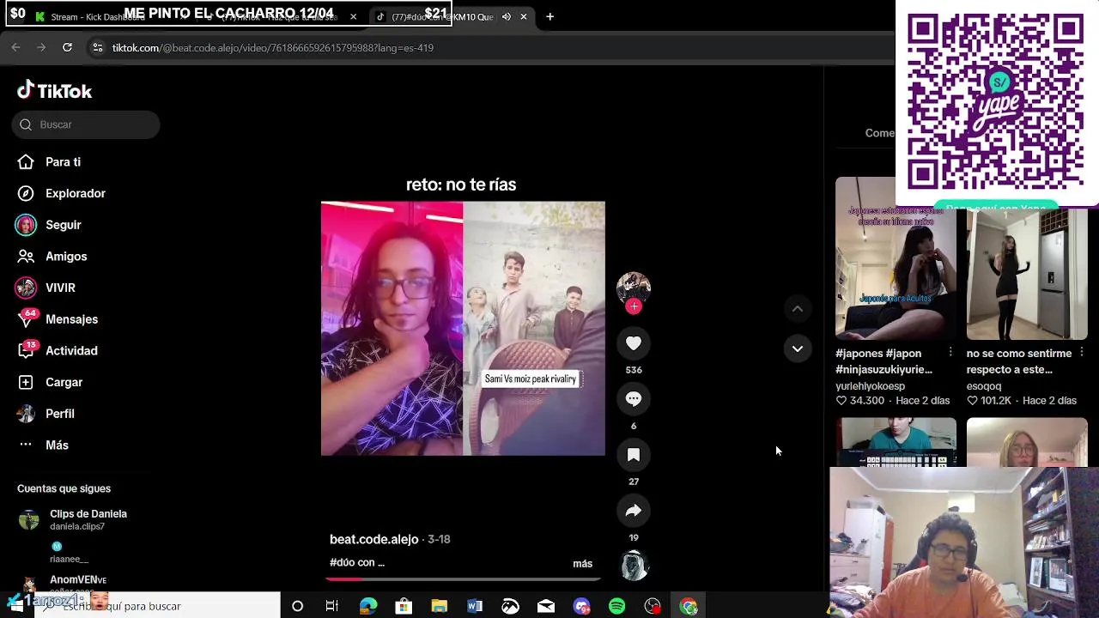
Task: Follow the creator via red plus badge
Action: click(x=634, y=306)
